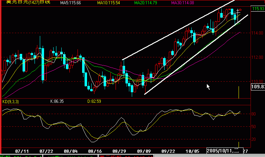Click the D:82.59 value
This screenshot has height=157, width=265.
point(94,101)
